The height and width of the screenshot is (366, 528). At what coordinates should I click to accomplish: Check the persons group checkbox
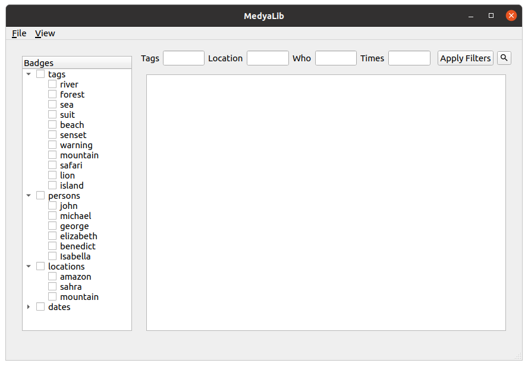[x=40, y=195]
